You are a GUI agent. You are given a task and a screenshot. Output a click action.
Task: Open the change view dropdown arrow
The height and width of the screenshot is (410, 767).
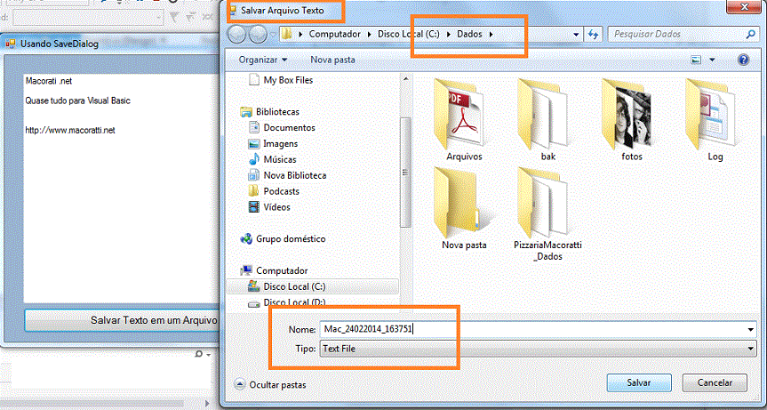coord(713,60)
